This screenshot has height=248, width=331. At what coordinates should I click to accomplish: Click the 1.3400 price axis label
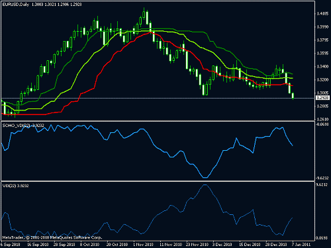pos(322,66)
